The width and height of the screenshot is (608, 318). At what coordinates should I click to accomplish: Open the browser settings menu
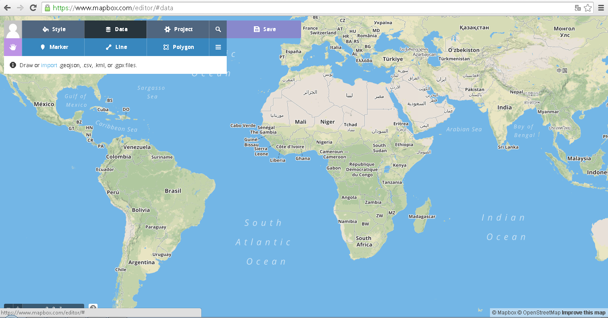click(601, 7)
